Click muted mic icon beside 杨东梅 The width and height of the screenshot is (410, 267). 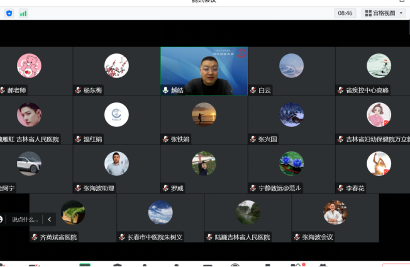[78, 90]
